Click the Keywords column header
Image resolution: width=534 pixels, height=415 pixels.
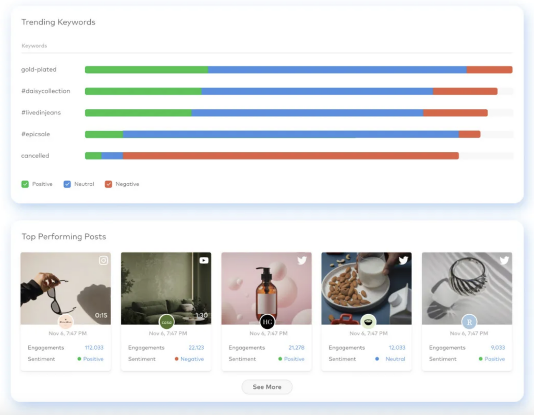pyautogui.click(x=34, y=46)
